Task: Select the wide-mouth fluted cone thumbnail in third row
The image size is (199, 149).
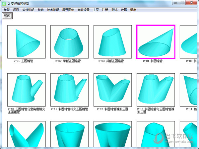Action: pyautogui.click(x=113, y=134)
